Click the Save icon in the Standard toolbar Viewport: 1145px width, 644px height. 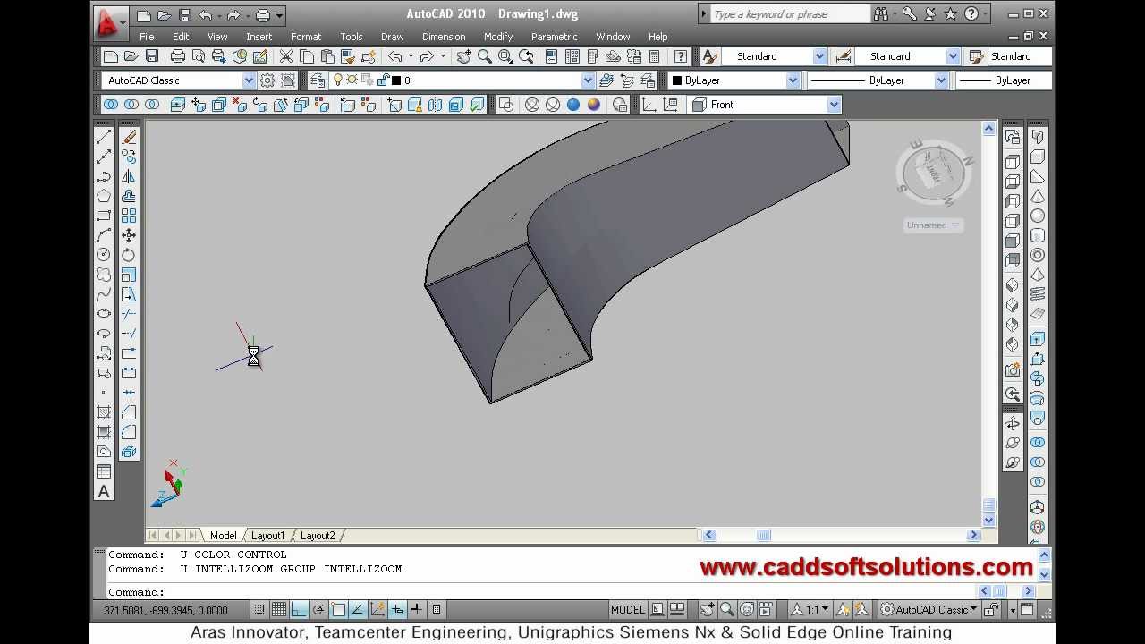[x=152, y=56]
